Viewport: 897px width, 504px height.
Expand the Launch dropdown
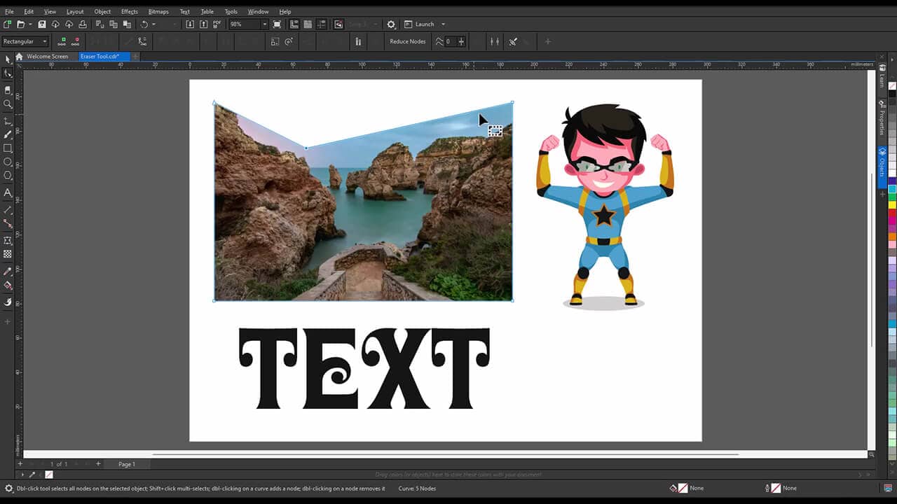click(x=444, y=24)
